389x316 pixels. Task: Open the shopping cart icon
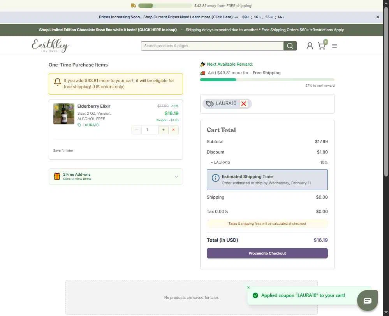click(x=322, y=46)
